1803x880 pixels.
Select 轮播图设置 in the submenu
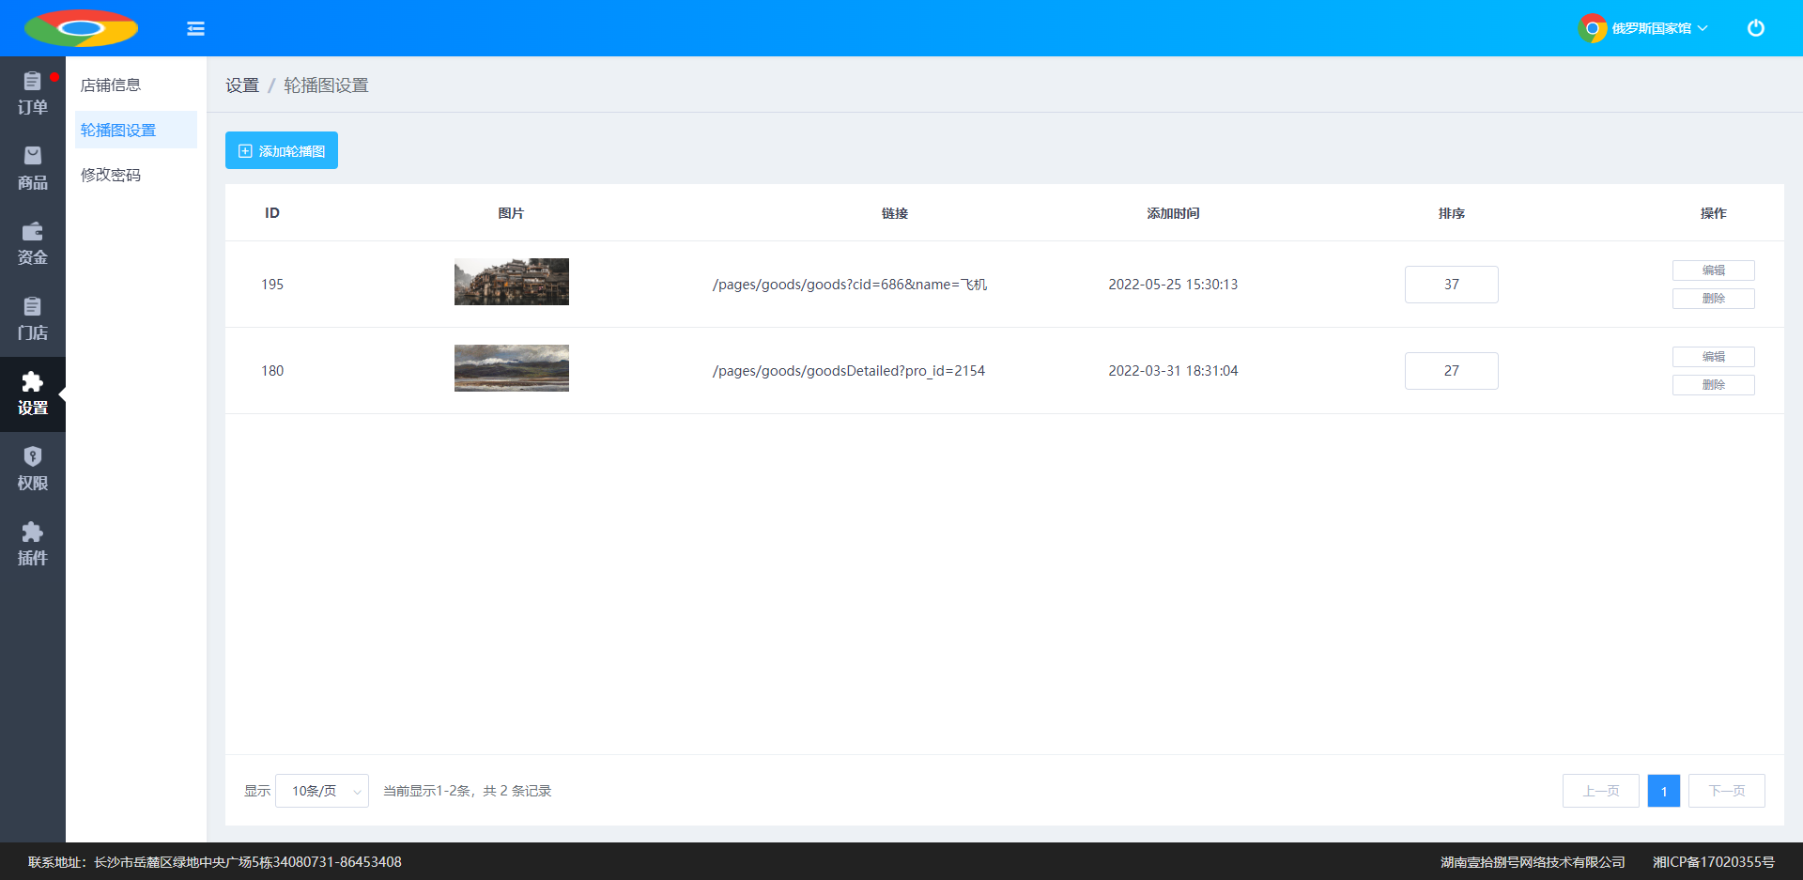(136, 130)
